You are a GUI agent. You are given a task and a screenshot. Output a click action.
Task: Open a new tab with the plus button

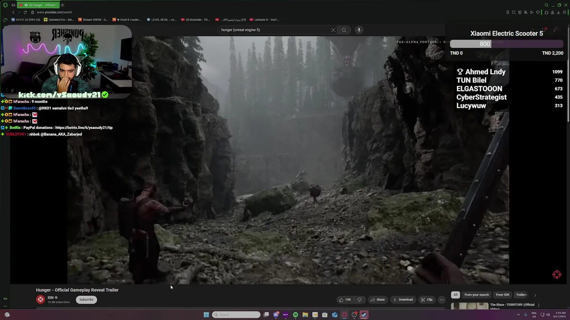62,5
